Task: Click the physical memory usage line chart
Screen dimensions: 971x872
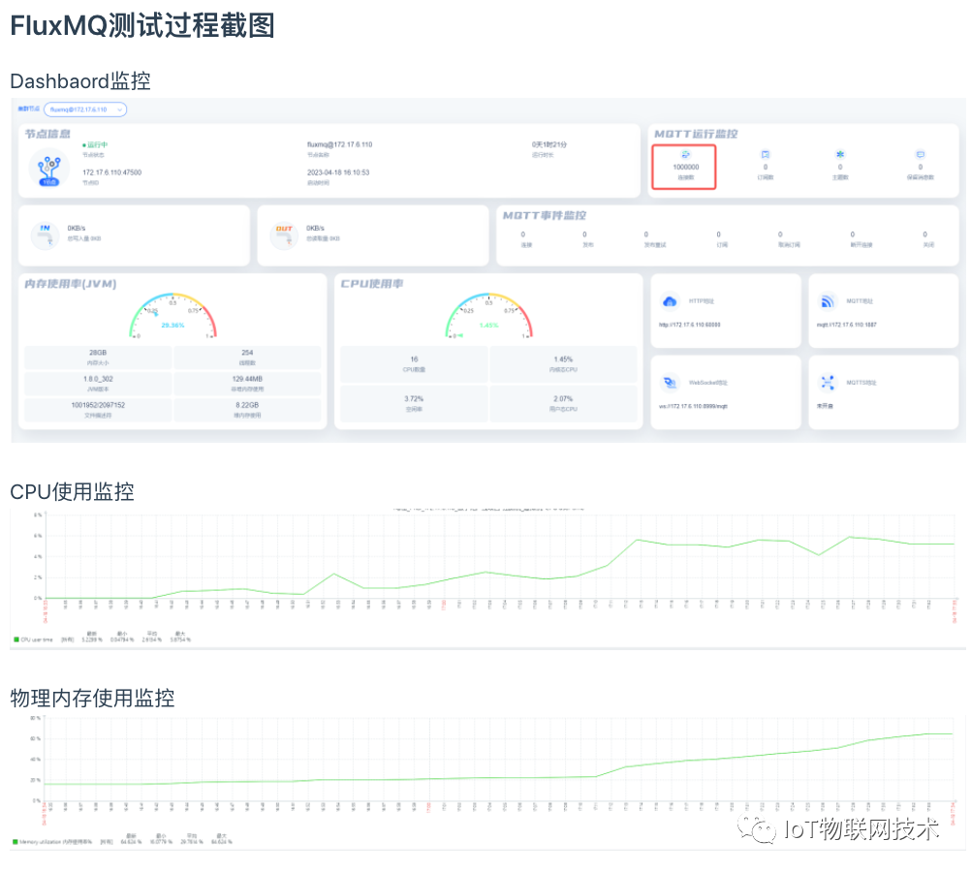Action: 499,760
